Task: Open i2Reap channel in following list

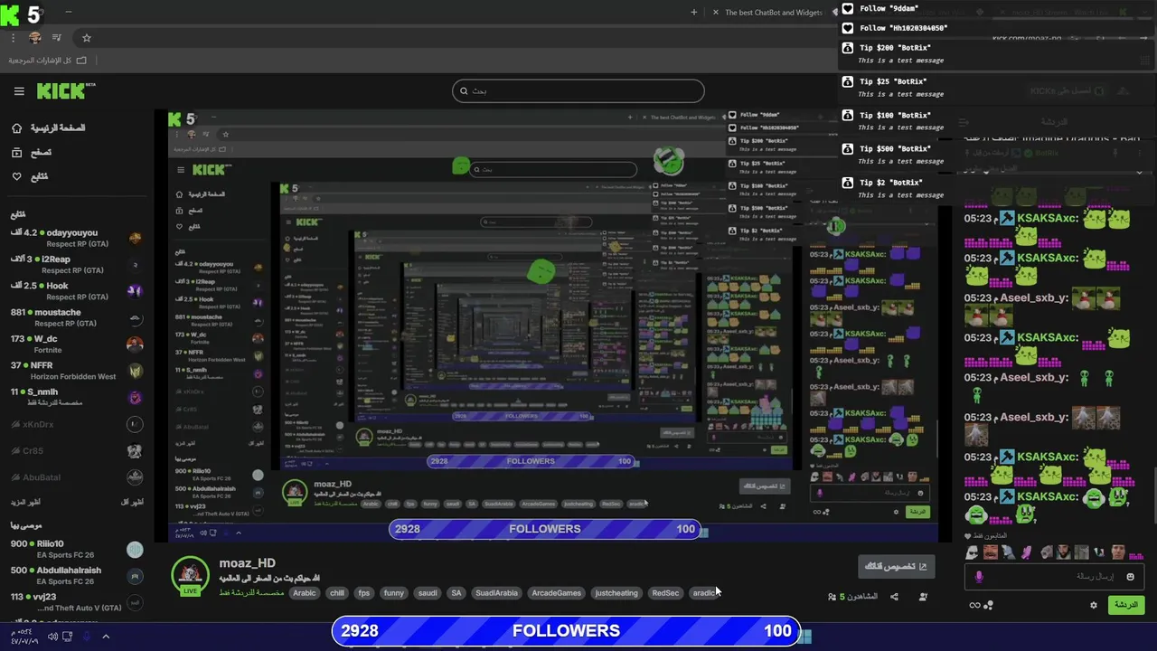Action: 74,264
